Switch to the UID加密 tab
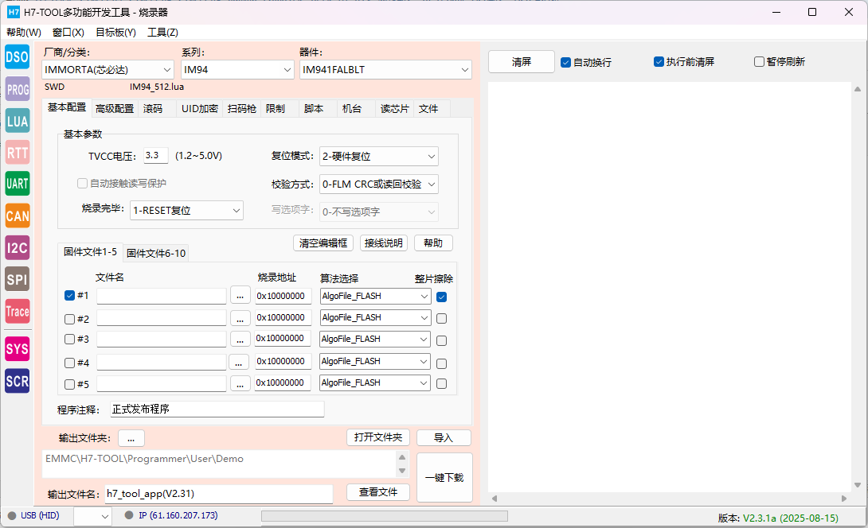868x528 pixels. (x=200, y=109)
